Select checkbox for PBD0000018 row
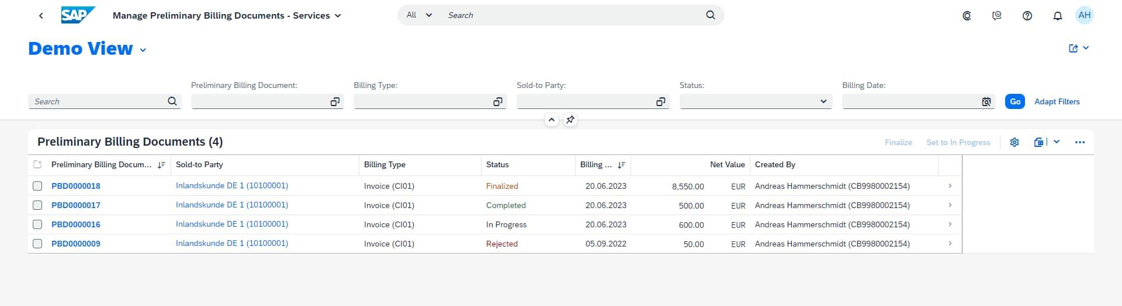This screenshot has width=1122, height=306. tap(37, 186)
